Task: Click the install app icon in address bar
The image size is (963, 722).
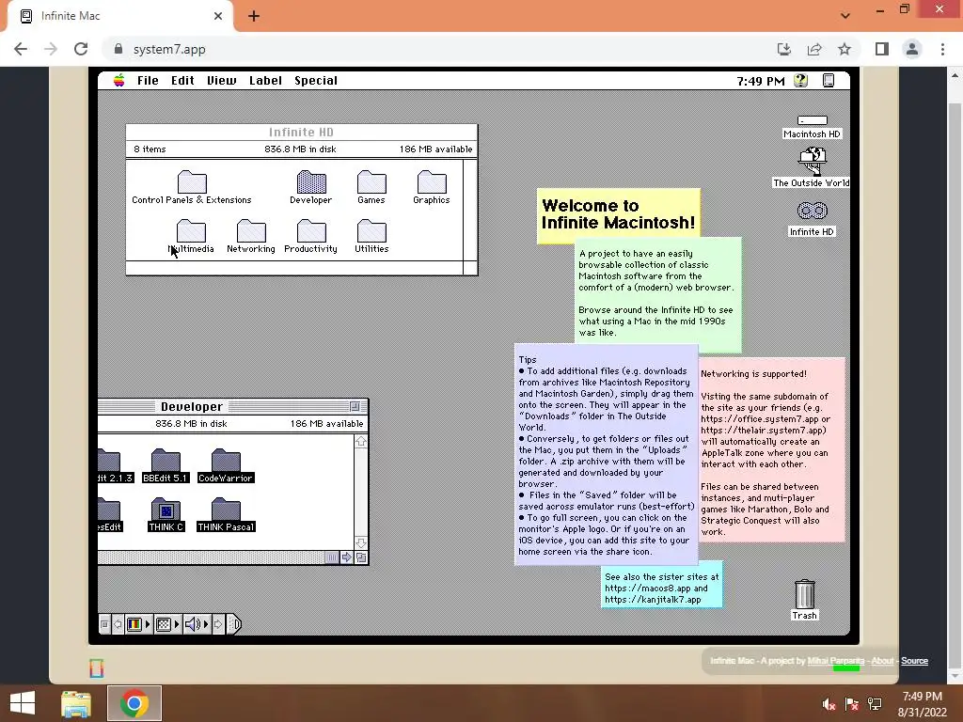Action: (x=784, y=49)
